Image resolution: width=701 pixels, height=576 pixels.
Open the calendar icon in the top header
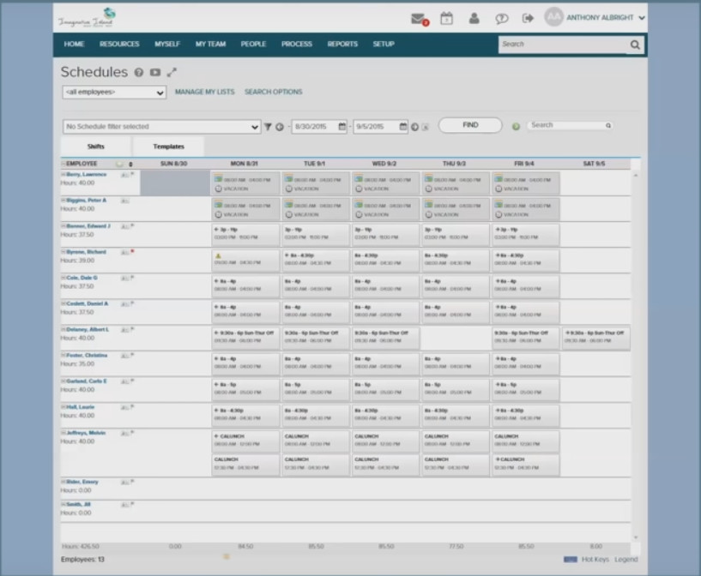446,18
